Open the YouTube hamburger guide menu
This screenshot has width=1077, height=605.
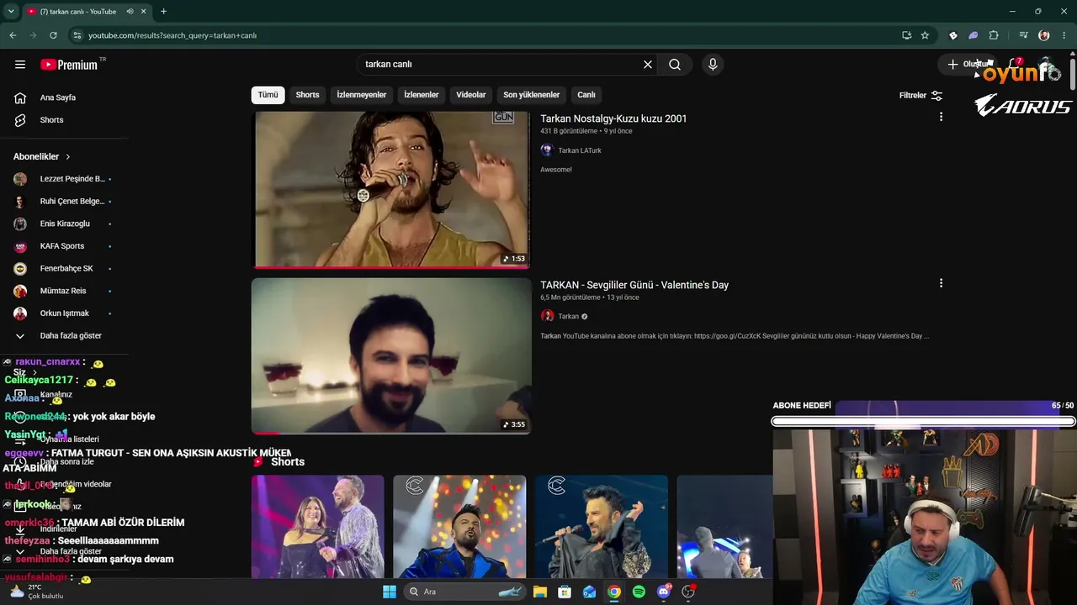click(x=20, y=65)
